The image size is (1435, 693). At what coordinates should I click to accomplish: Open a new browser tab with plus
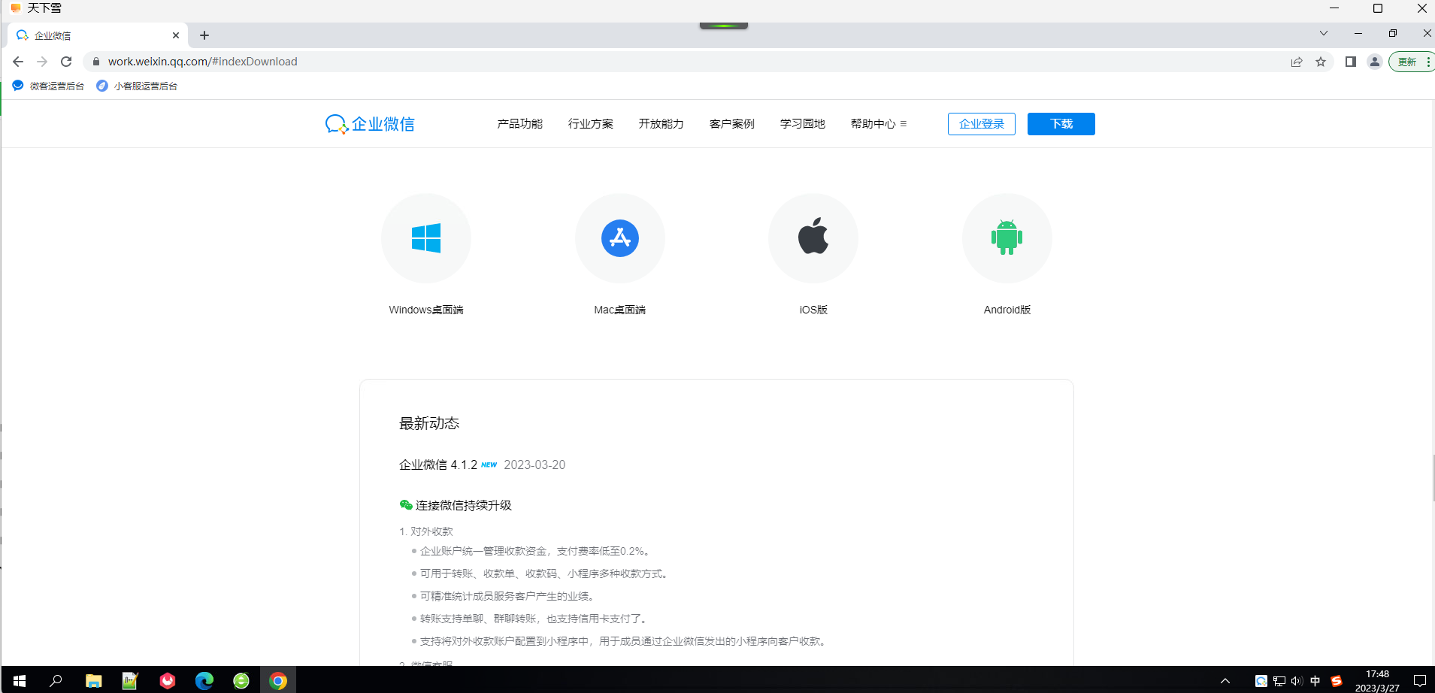tap(204, 35)
